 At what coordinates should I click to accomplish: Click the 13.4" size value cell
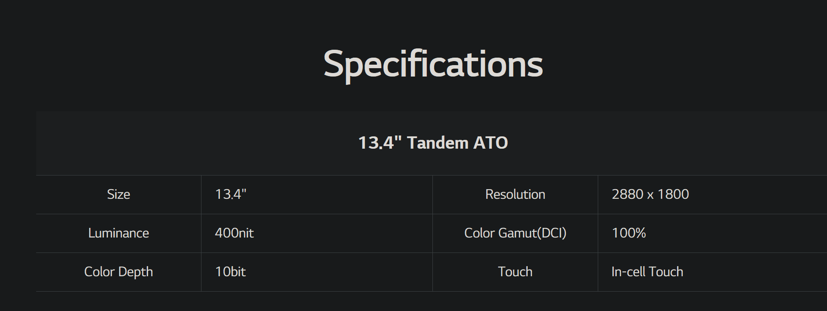(x=231, y=194)
